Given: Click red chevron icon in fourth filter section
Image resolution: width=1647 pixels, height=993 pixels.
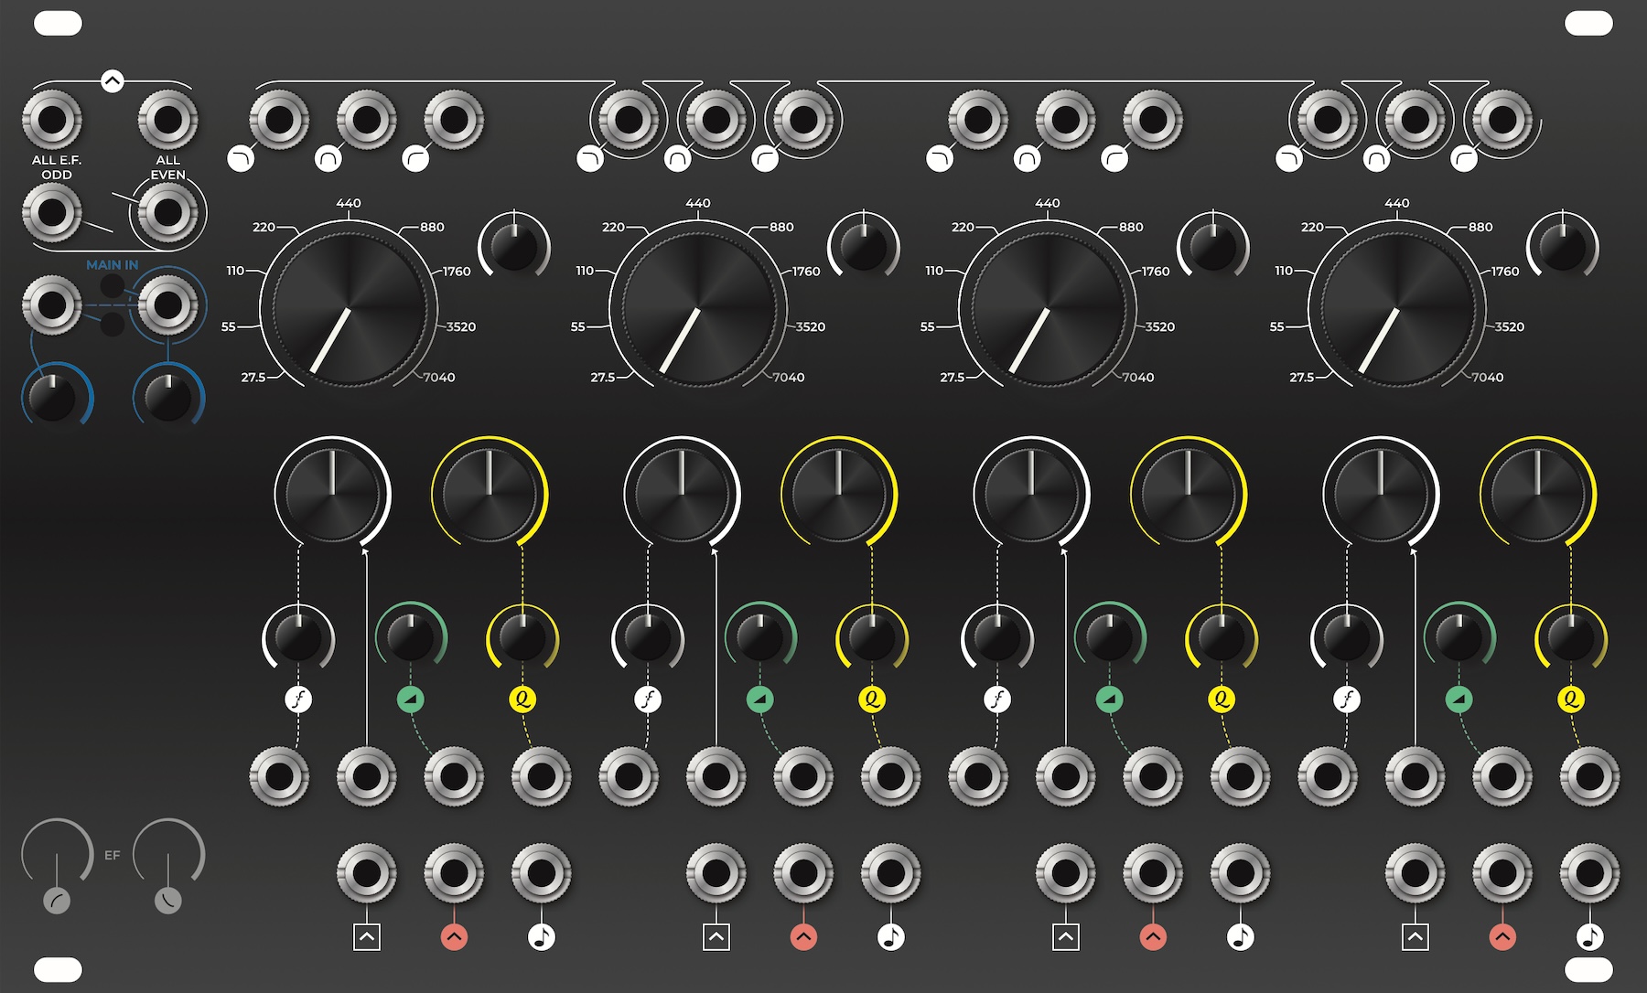Looking at the screenshot, I should pyautogui.click(x=1502, y=937).
